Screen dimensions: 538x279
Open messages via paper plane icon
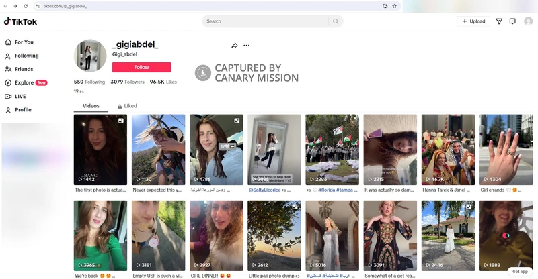click(x=499, y=21)
